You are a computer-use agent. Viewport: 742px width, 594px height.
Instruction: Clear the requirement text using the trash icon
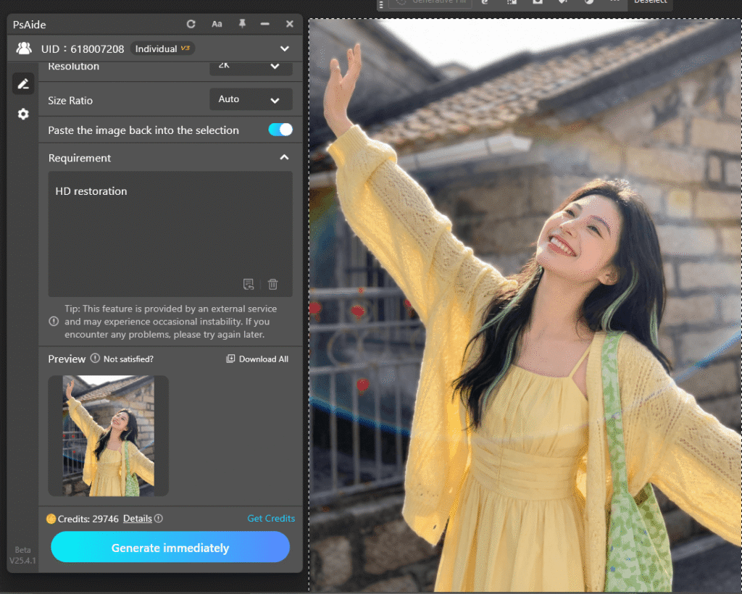[x=272, y=284]
